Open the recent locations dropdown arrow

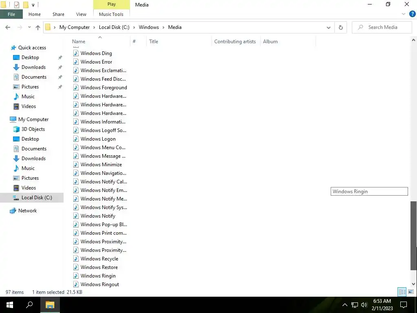click(29, 27)
